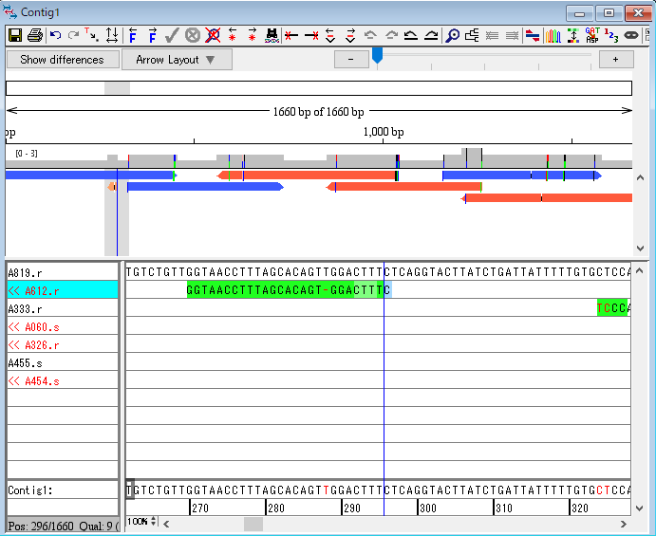Click the black curved right arrow icon
The width and height of the screenshot is (656, 536).
click(x=431, y=35)
